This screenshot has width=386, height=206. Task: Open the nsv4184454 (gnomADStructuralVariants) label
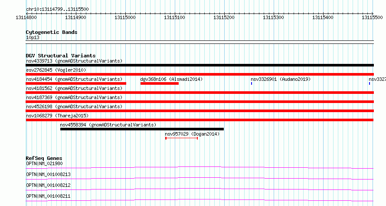pos(74,79)
